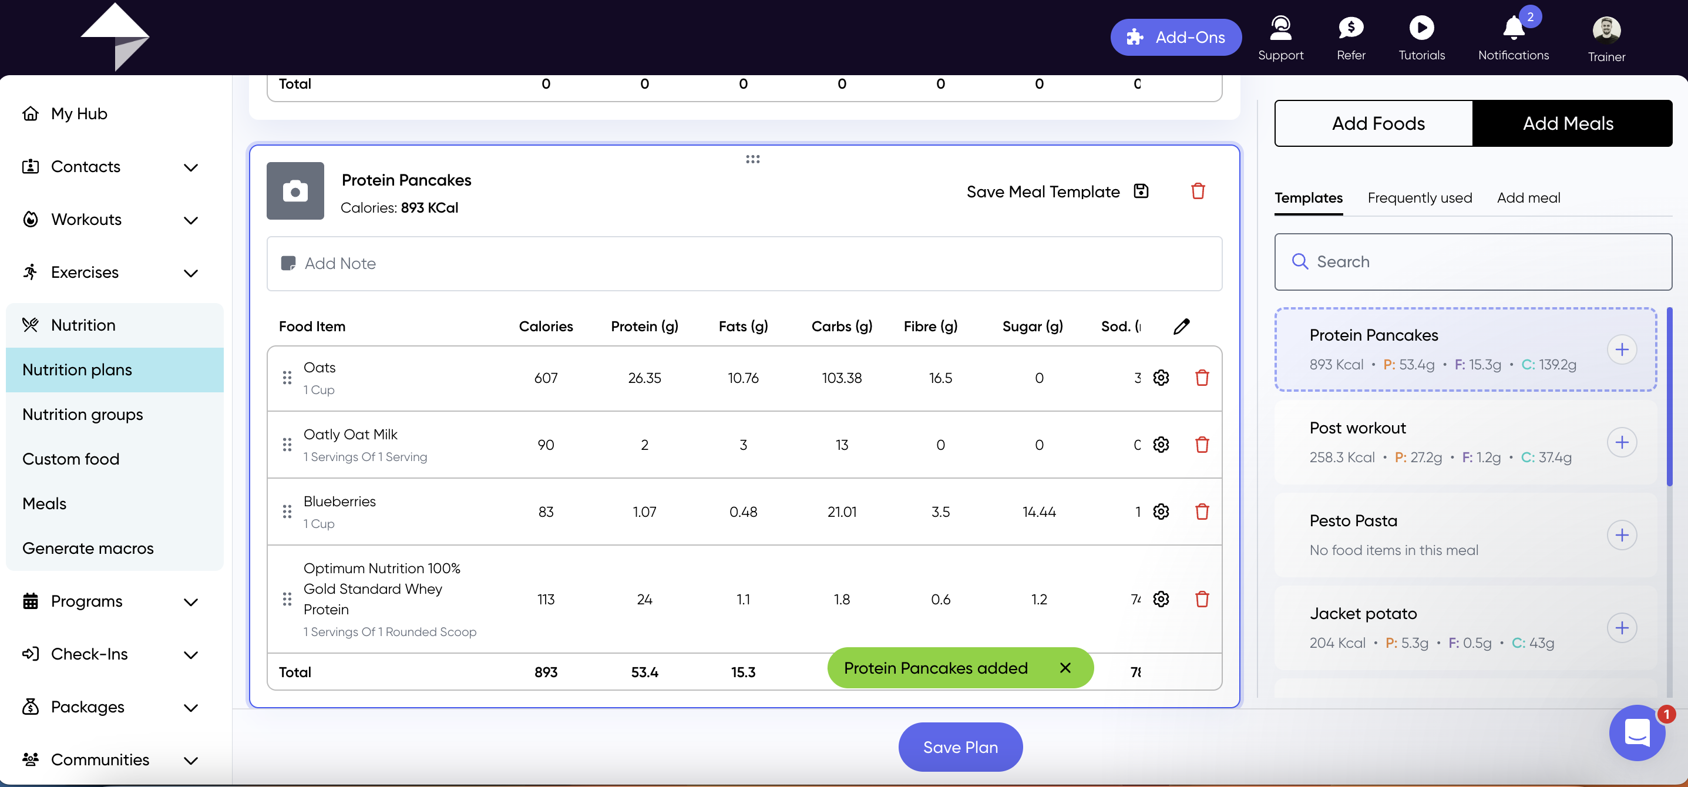The width and height of the screenshot is (1688, 787).
Task: Click the templates list scrollbar
Action: [1669, 397]
